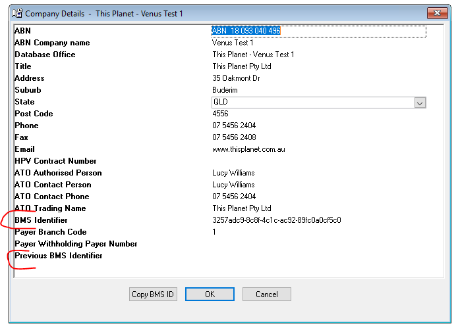Click the Address label
Screen dimensions: 458x328
(x=30, y=78)
